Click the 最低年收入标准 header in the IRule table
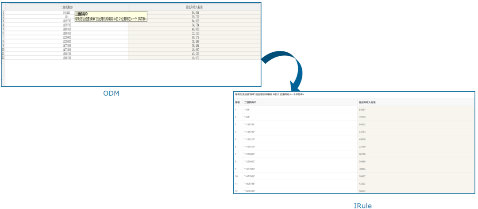The image size is (478, 209). pos(367,102)
